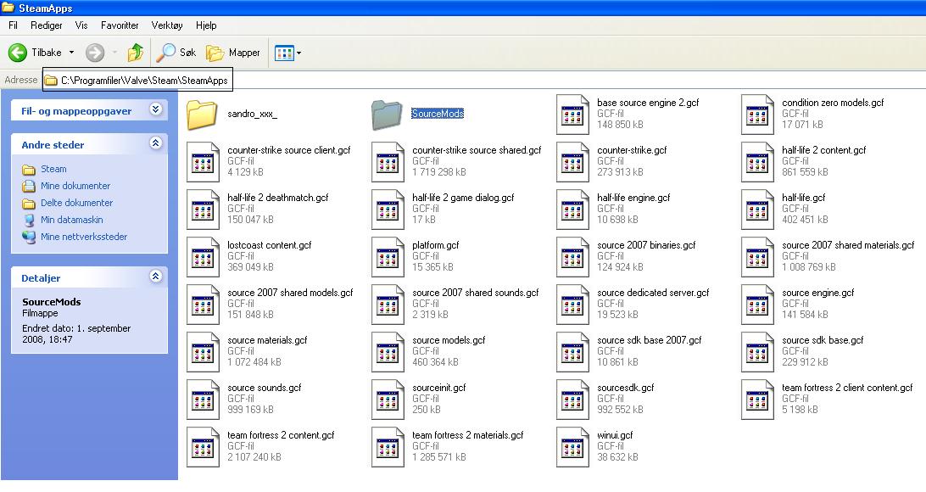Image resolution: width=926 pixels, height=492 pixels.
Task: Click team fortress 2 content.gcf name
Action: (281, 435)
